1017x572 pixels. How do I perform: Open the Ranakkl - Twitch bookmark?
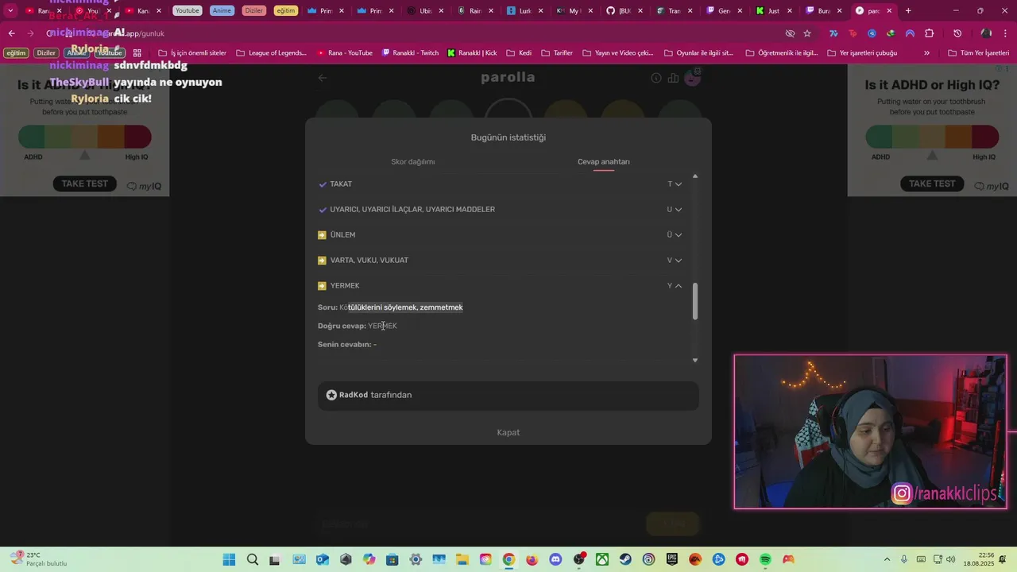[410, 53]
